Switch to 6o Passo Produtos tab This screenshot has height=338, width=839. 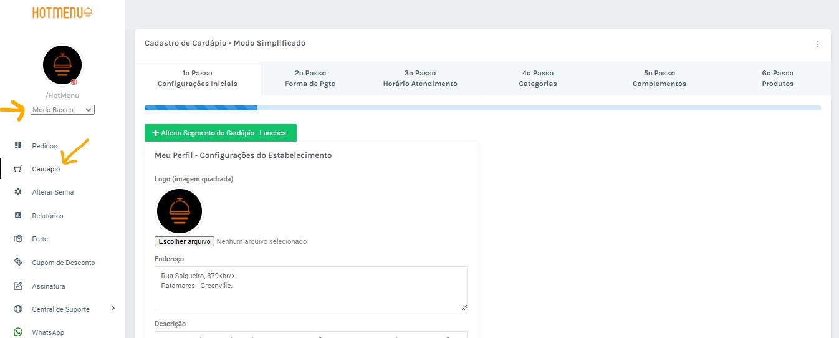(778, 79)
